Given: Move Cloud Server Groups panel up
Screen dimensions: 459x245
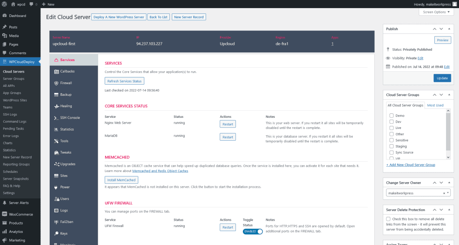Looking at the screenshot, I should click(434, 95).
